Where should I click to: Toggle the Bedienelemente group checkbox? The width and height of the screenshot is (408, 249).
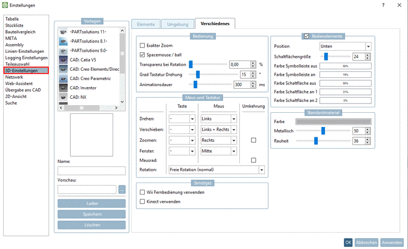pos(306,36)
